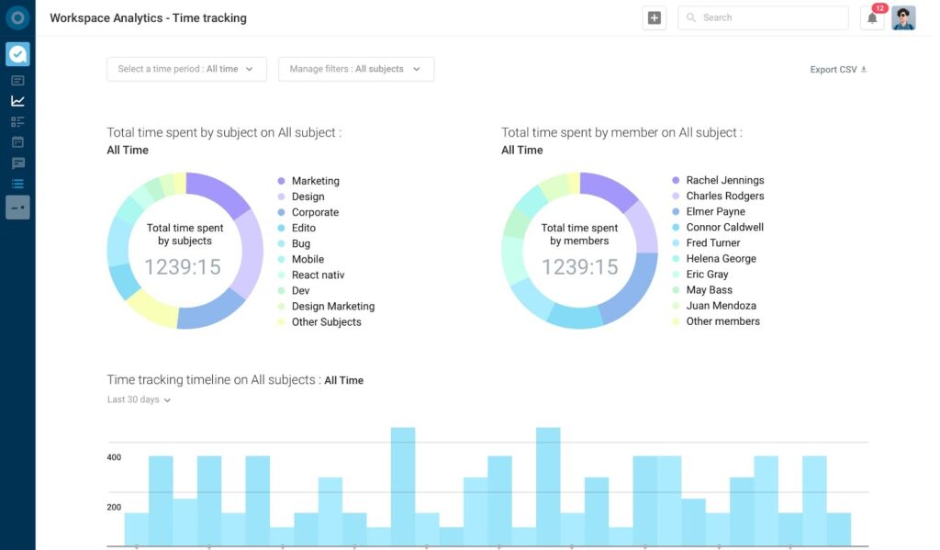This screenshot has width=940, height=550.
Task: Open the user profile avatar
Action: pos(903,17)
